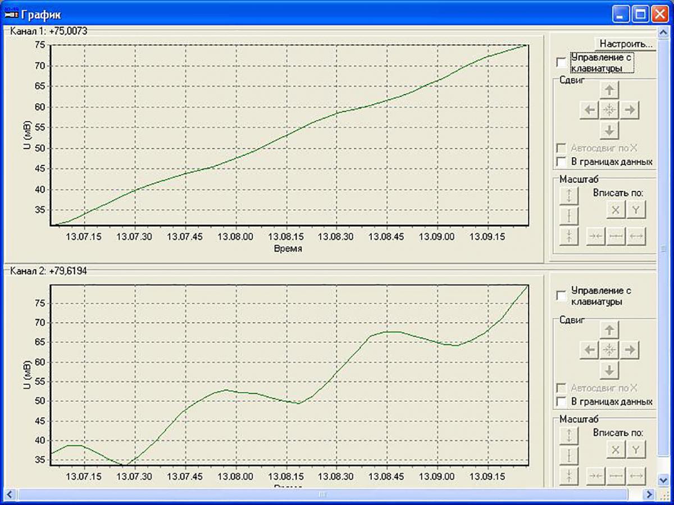674x505 pixels.
Task: Click the horizontal scrollbar right arrow
Action: pyautogui.click(x=649, y=494)
